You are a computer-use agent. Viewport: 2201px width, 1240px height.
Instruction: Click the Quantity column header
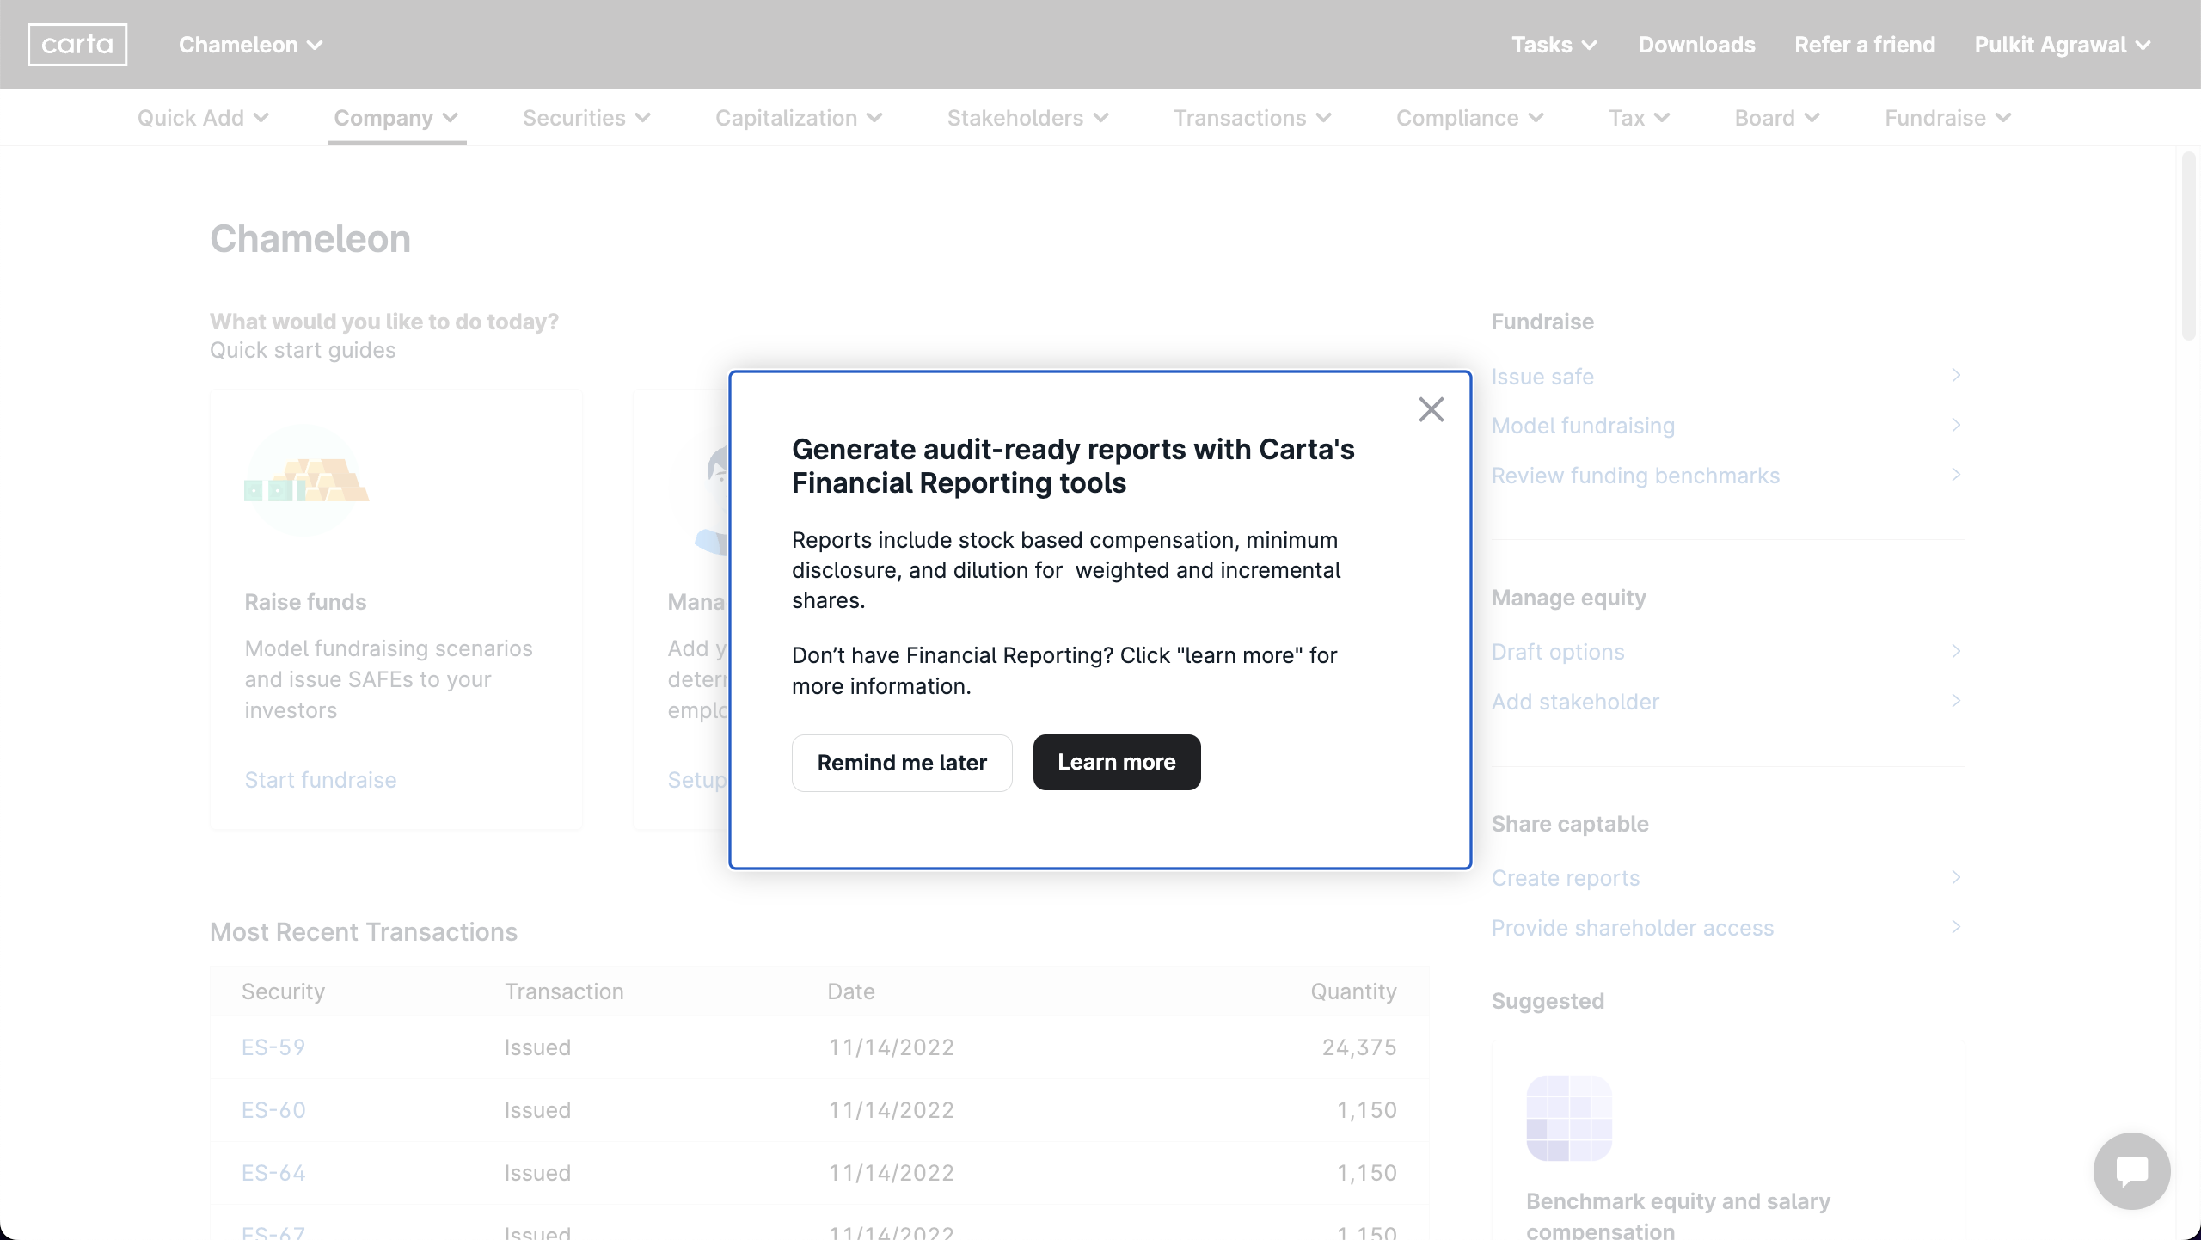pos(1353,991)
